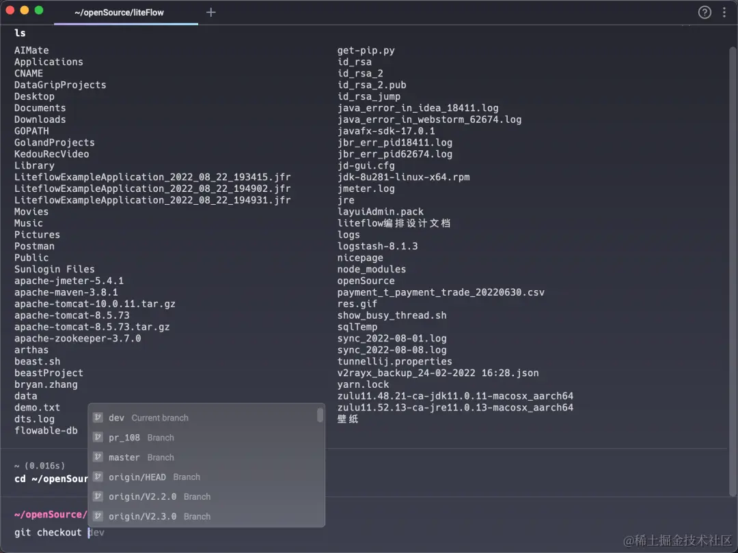
Task: Click the branch icon beside origin/V2.2.0
Action: [x=98, y=496]
